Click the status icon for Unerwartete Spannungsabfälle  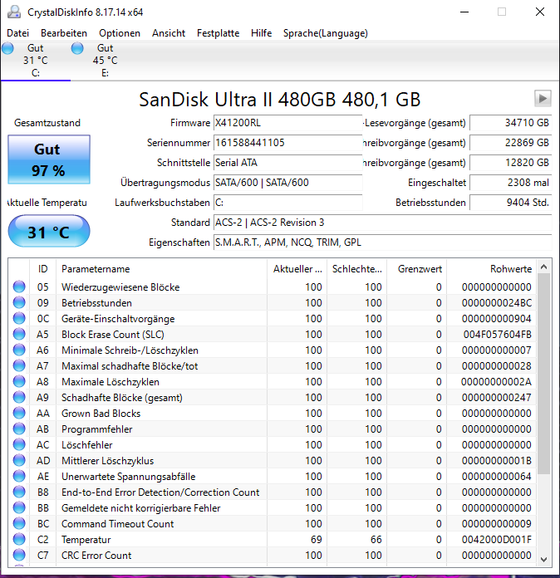pyautogui.click(x=19, y=476)
